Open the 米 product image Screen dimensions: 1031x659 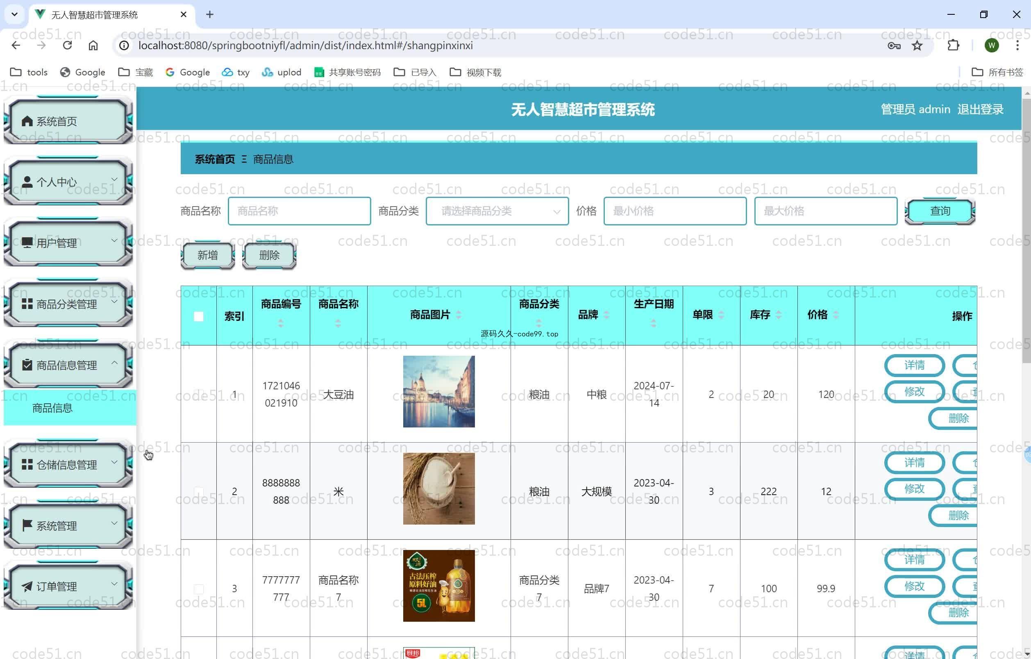click(439, 489)
